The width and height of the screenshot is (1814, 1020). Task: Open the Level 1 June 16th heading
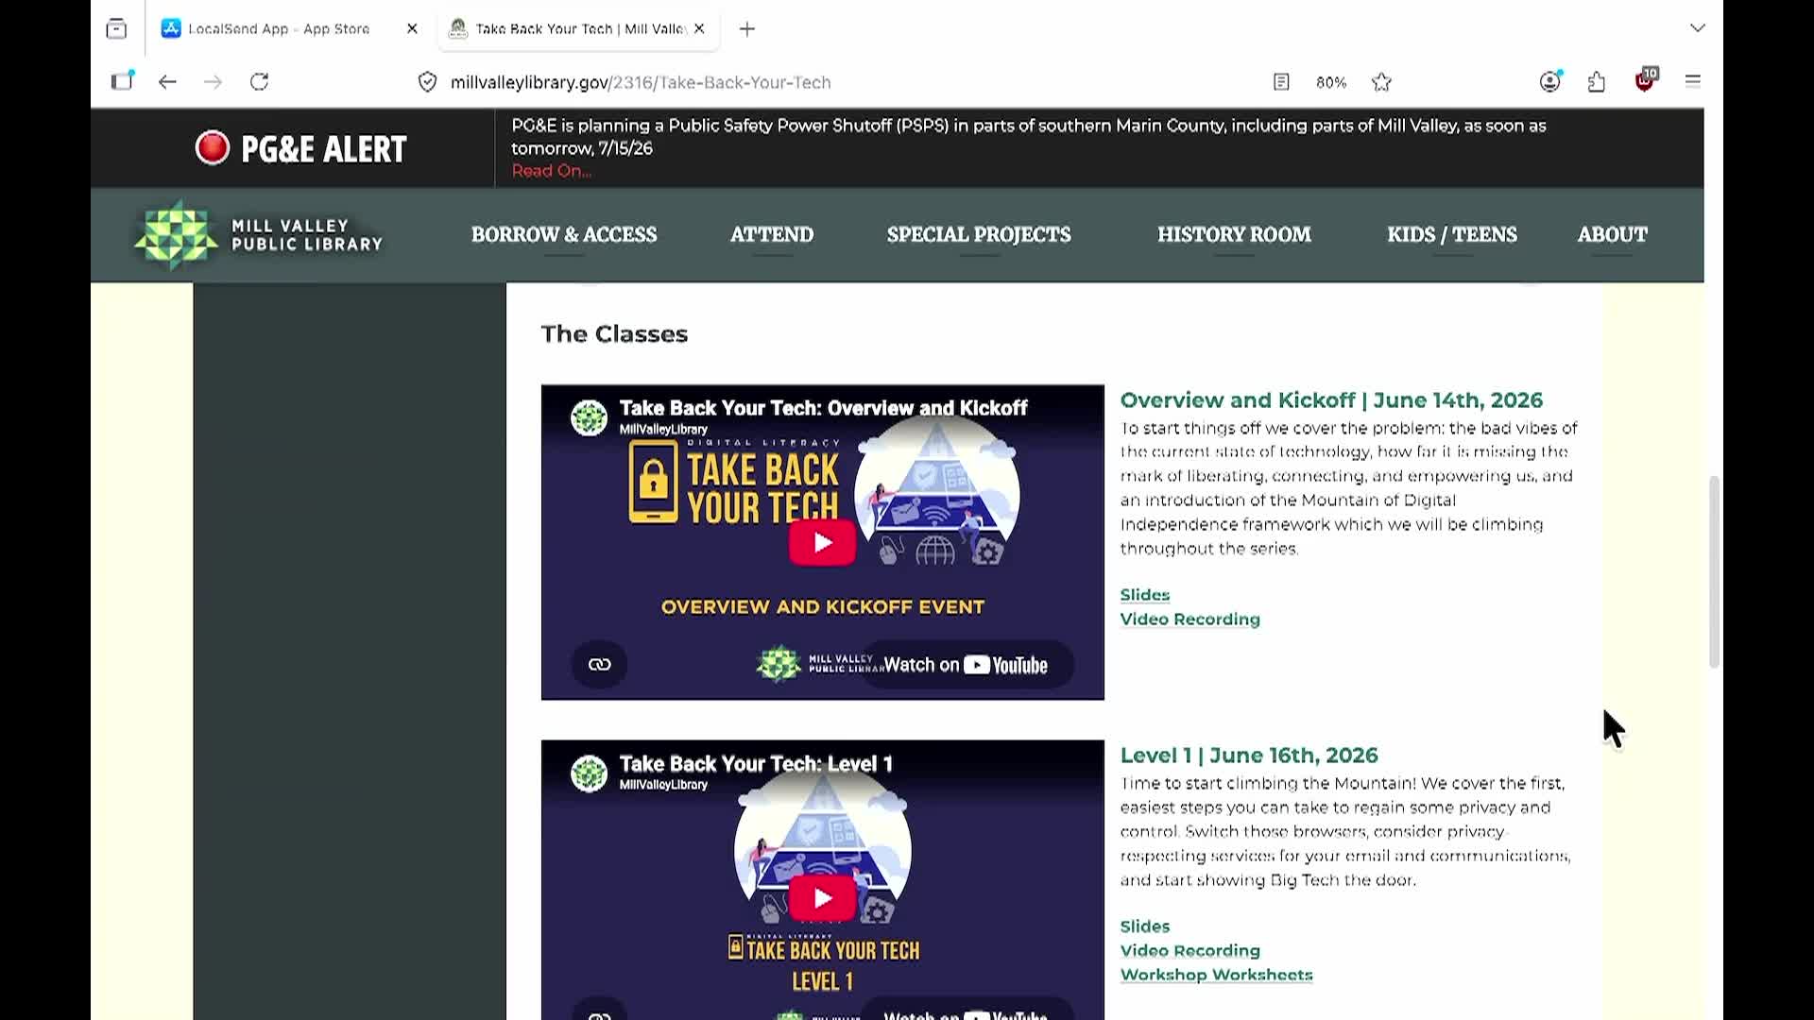1249,756
